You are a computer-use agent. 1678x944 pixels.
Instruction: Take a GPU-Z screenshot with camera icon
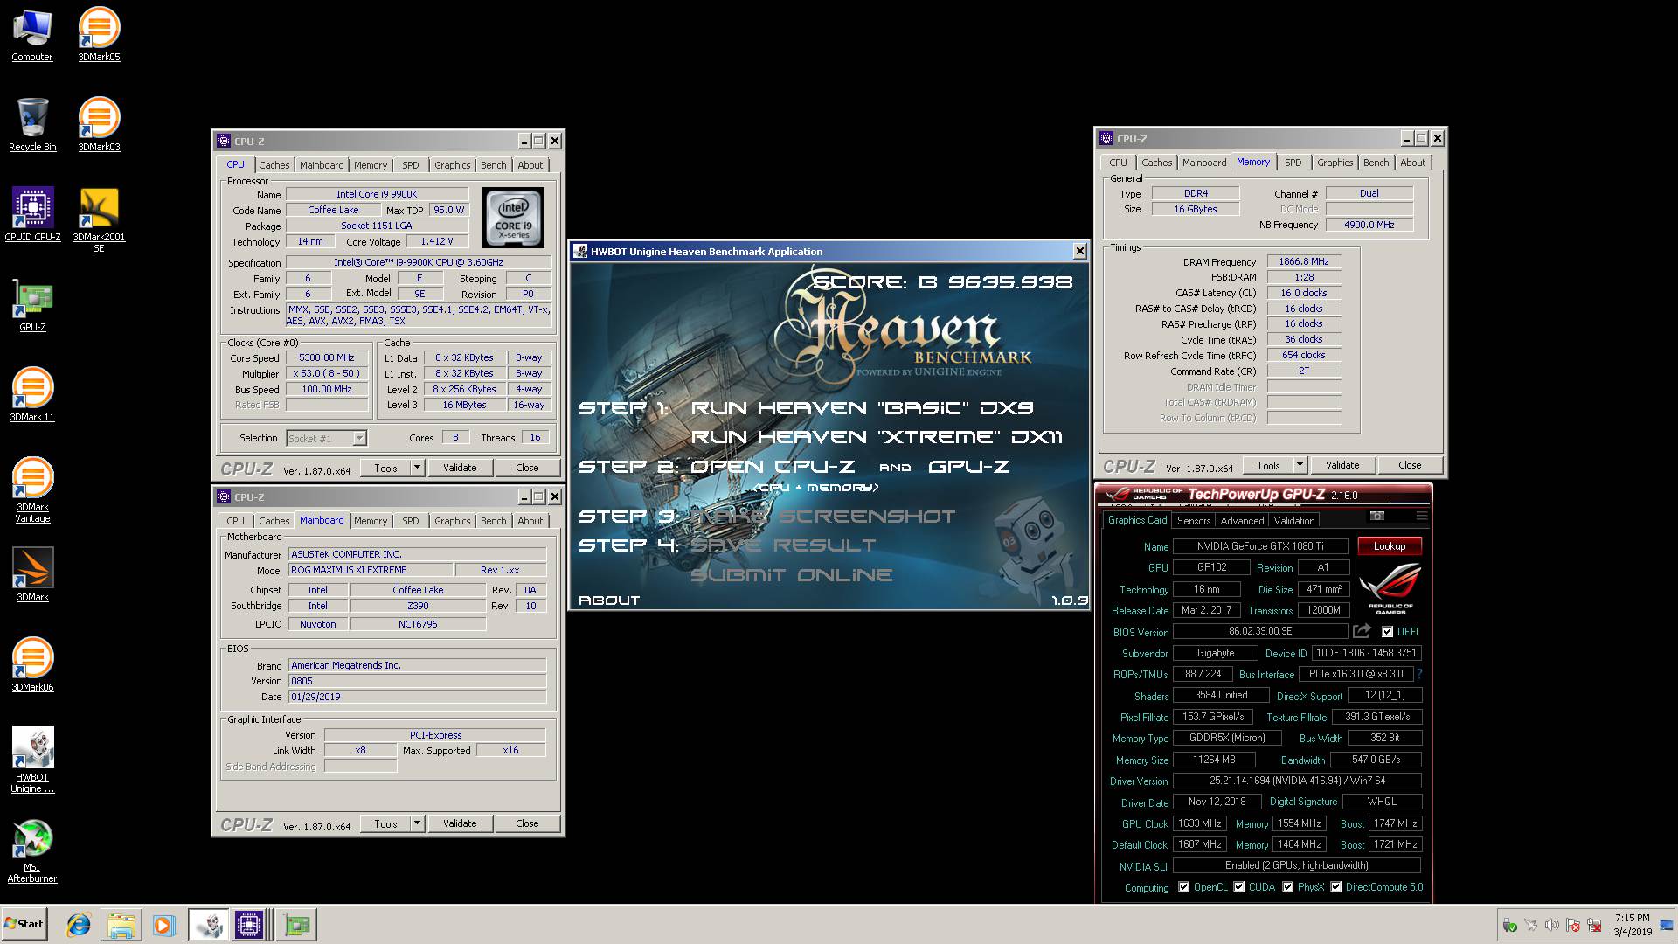point(1377,516)
